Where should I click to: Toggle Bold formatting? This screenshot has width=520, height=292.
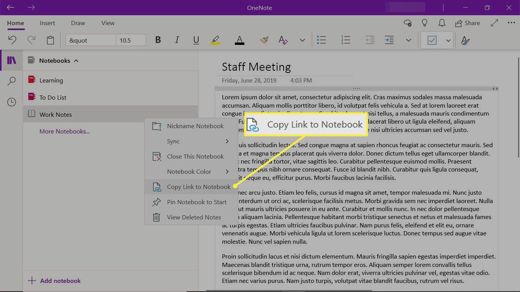[x=158, y=40]
